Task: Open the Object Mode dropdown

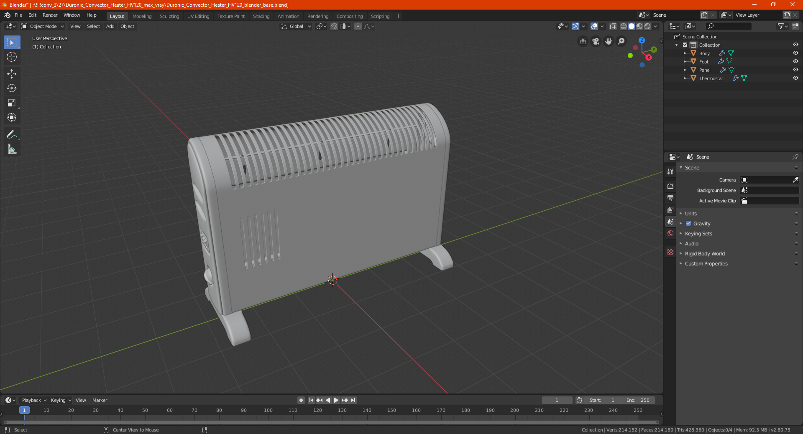Action: [x=42, y=26]
